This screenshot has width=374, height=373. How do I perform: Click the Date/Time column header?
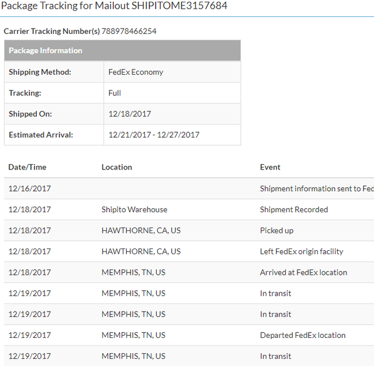click(x=27, y=167)
